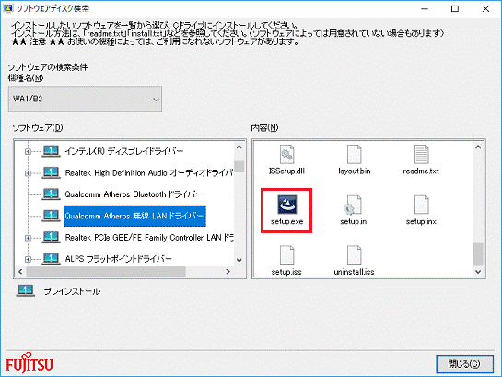
Task: Expand the ALPS フラットポイントドライバー node
Action: point(28,259)
